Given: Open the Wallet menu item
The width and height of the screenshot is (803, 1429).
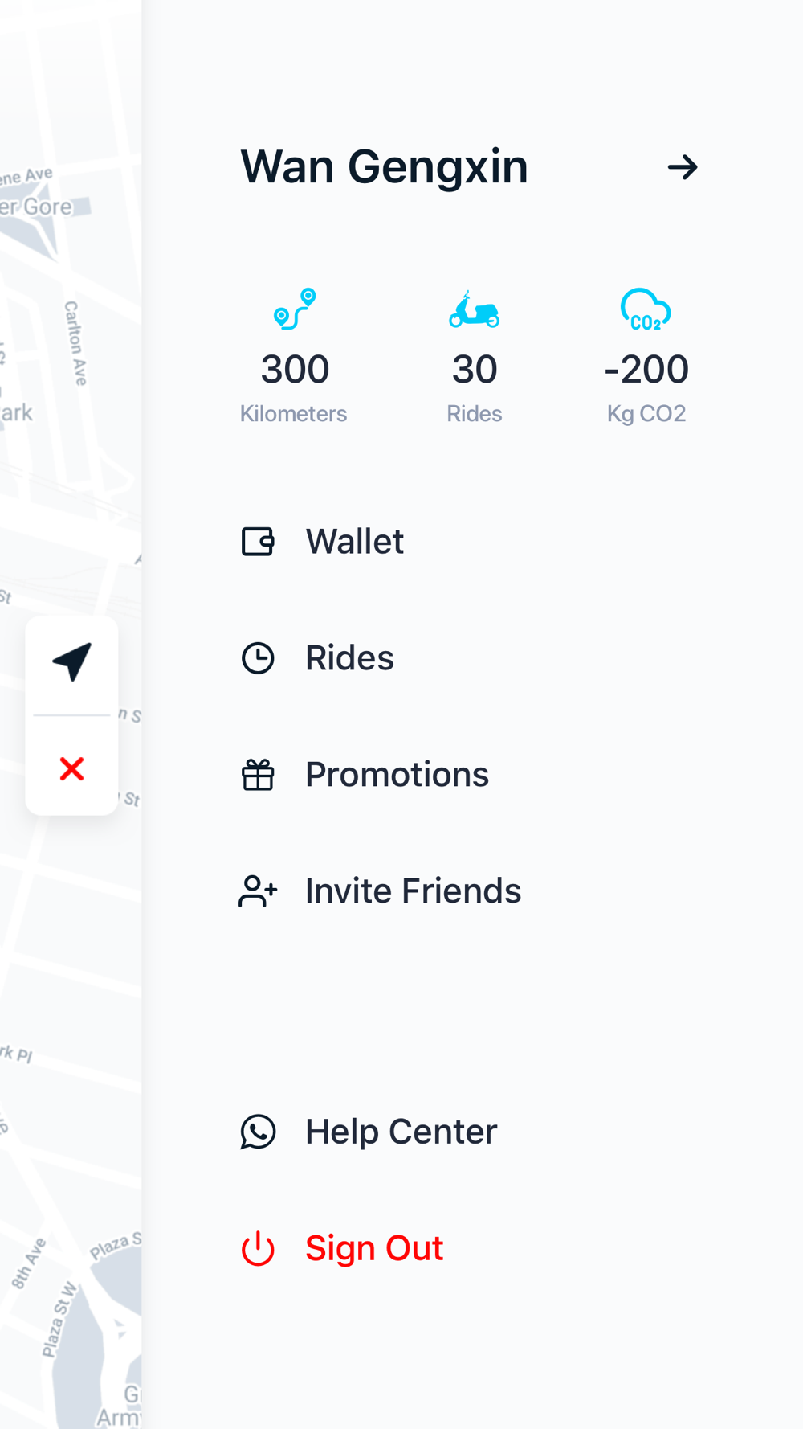Looking at the screenshot, I should tap(354, 542).
